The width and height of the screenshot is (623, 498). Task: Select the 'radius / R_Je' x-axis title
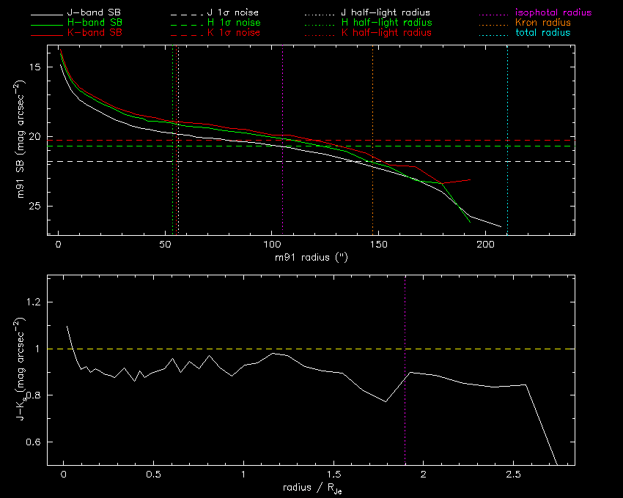(x=311, y=488)
